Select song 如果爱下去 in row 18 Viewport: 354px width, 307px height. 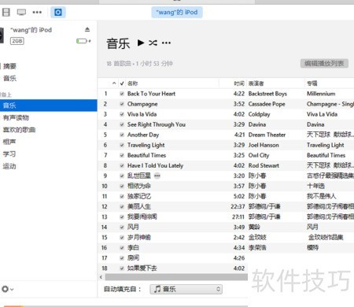tap(142, 268)
